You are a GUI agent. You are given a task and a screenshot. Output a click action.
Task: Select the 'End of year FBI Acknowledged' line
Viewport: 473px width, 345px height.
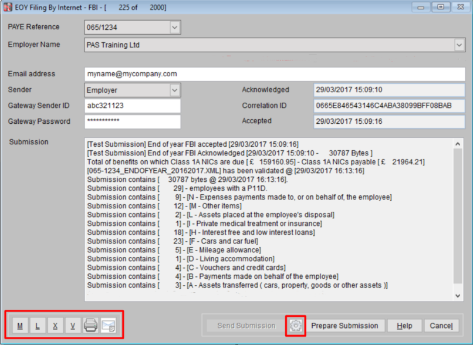230,153
